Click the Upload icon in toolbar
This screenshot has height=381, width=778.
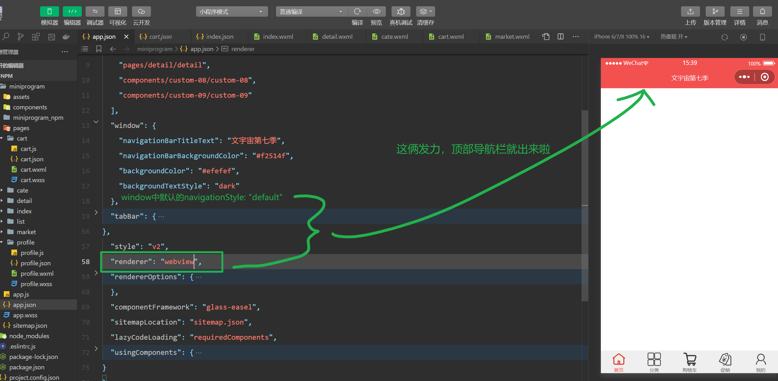690,12
